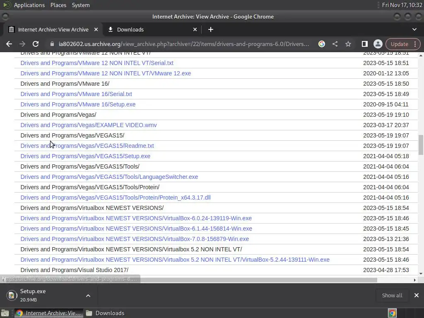Switch to Downloads taskbar window
Screen dimensions: 424x318
coord(106,313)
